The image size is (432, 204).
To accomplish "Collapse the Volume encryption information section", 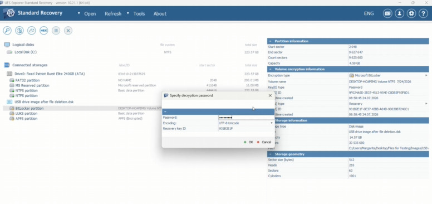I will point(271,69).
